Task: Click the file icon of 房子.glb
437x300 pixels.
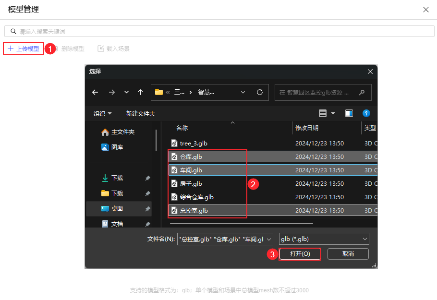Action: [x=174, y=184]
